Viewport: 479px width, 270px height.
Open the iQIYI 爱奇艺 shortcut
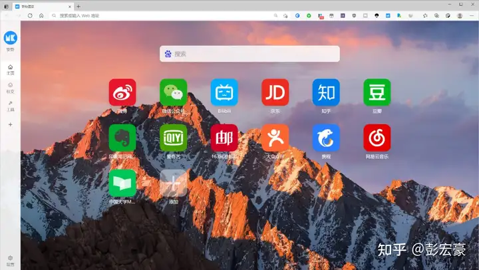pos(173,138)
